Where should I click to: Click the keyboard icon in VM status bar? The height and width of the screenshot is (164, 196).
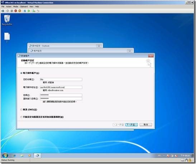(183, 160)
